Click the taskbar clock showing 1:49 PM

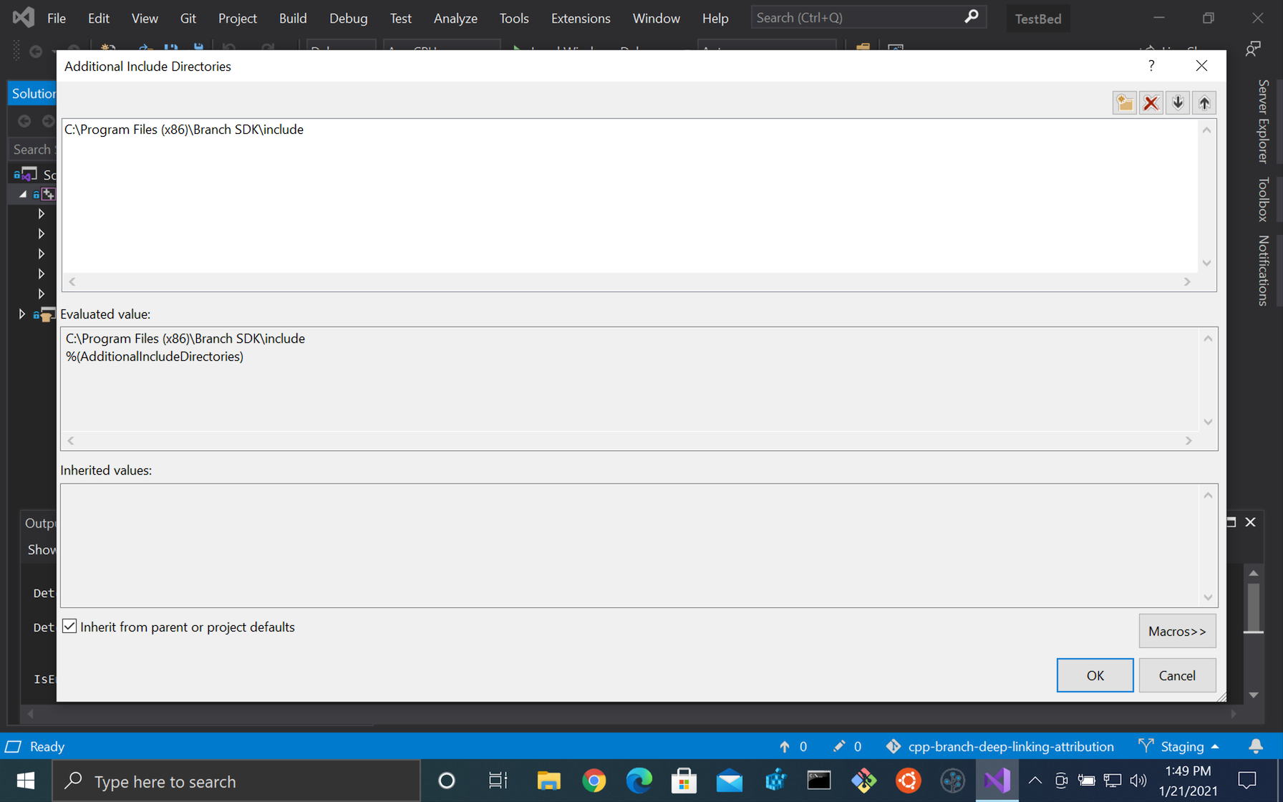coord(1188,781)
